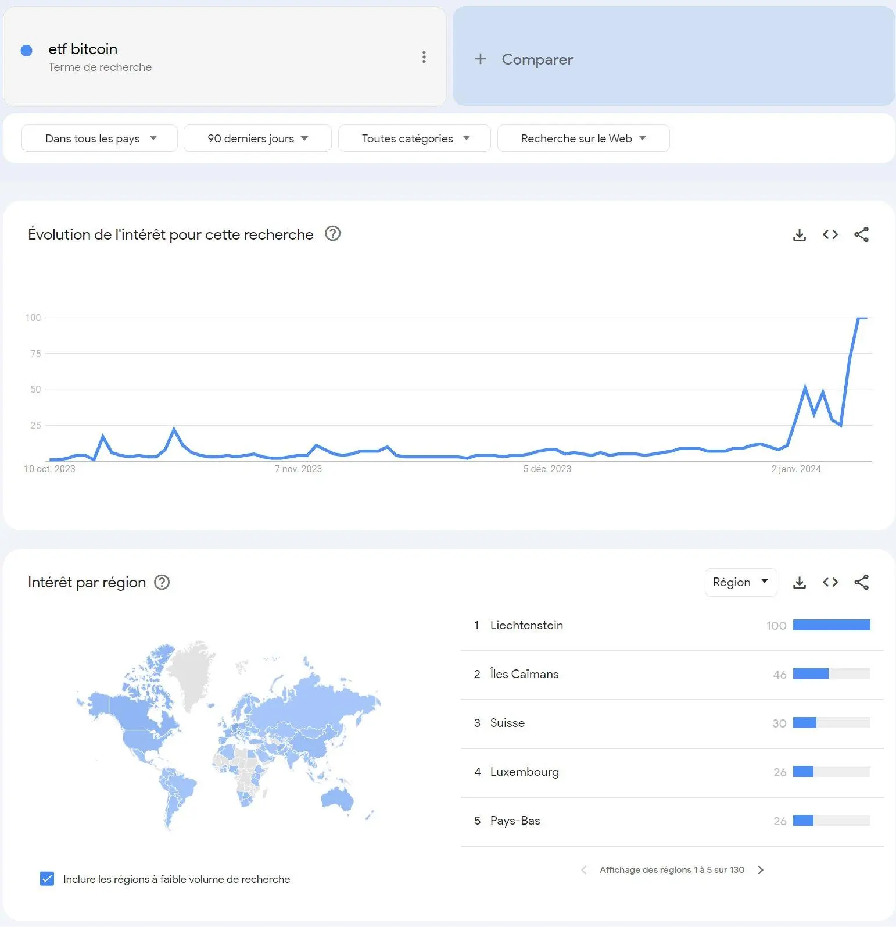Download the interest by region data
The height and width of the screenshot is (927, 896).
[800, 583]
